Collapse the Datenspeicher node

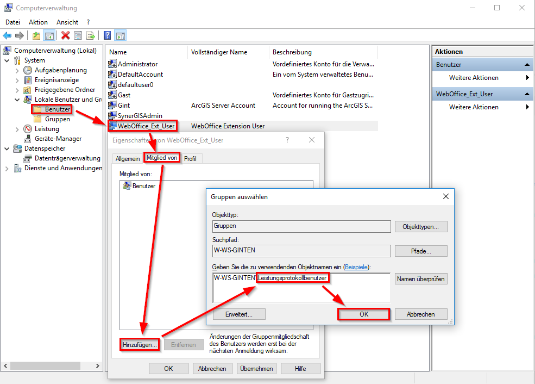7,148
